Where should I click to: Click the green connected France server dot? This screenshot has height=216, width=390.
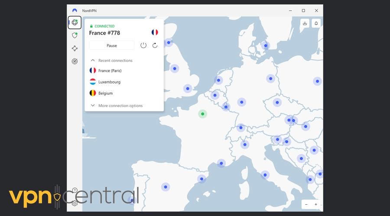[x=203, y=114]
